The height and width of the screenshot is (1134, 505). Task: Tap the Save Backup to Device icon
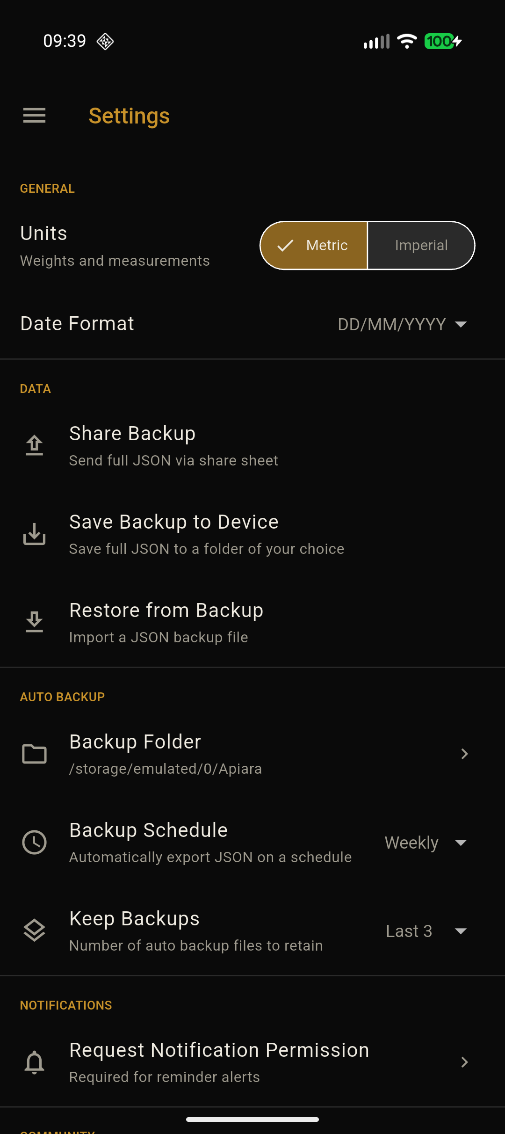(x=35, y=534)
